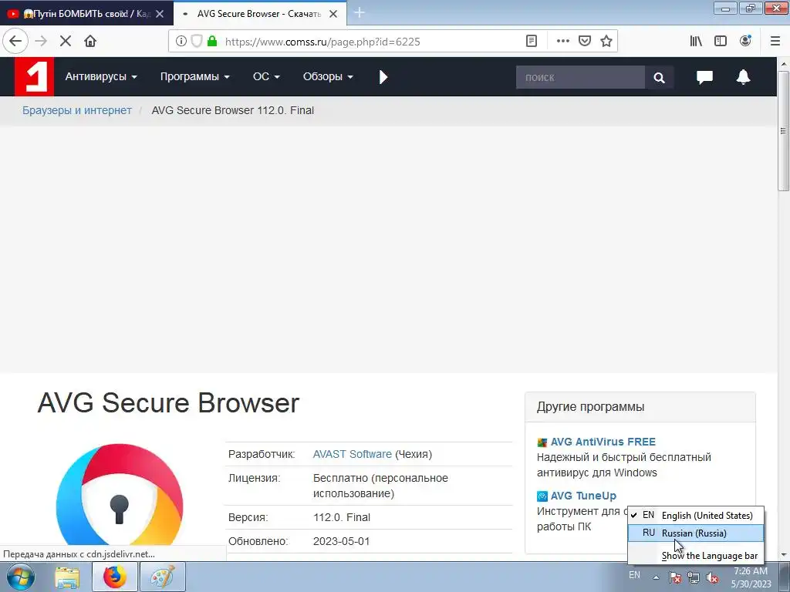Submit search with magnifier button

(659, 78)
